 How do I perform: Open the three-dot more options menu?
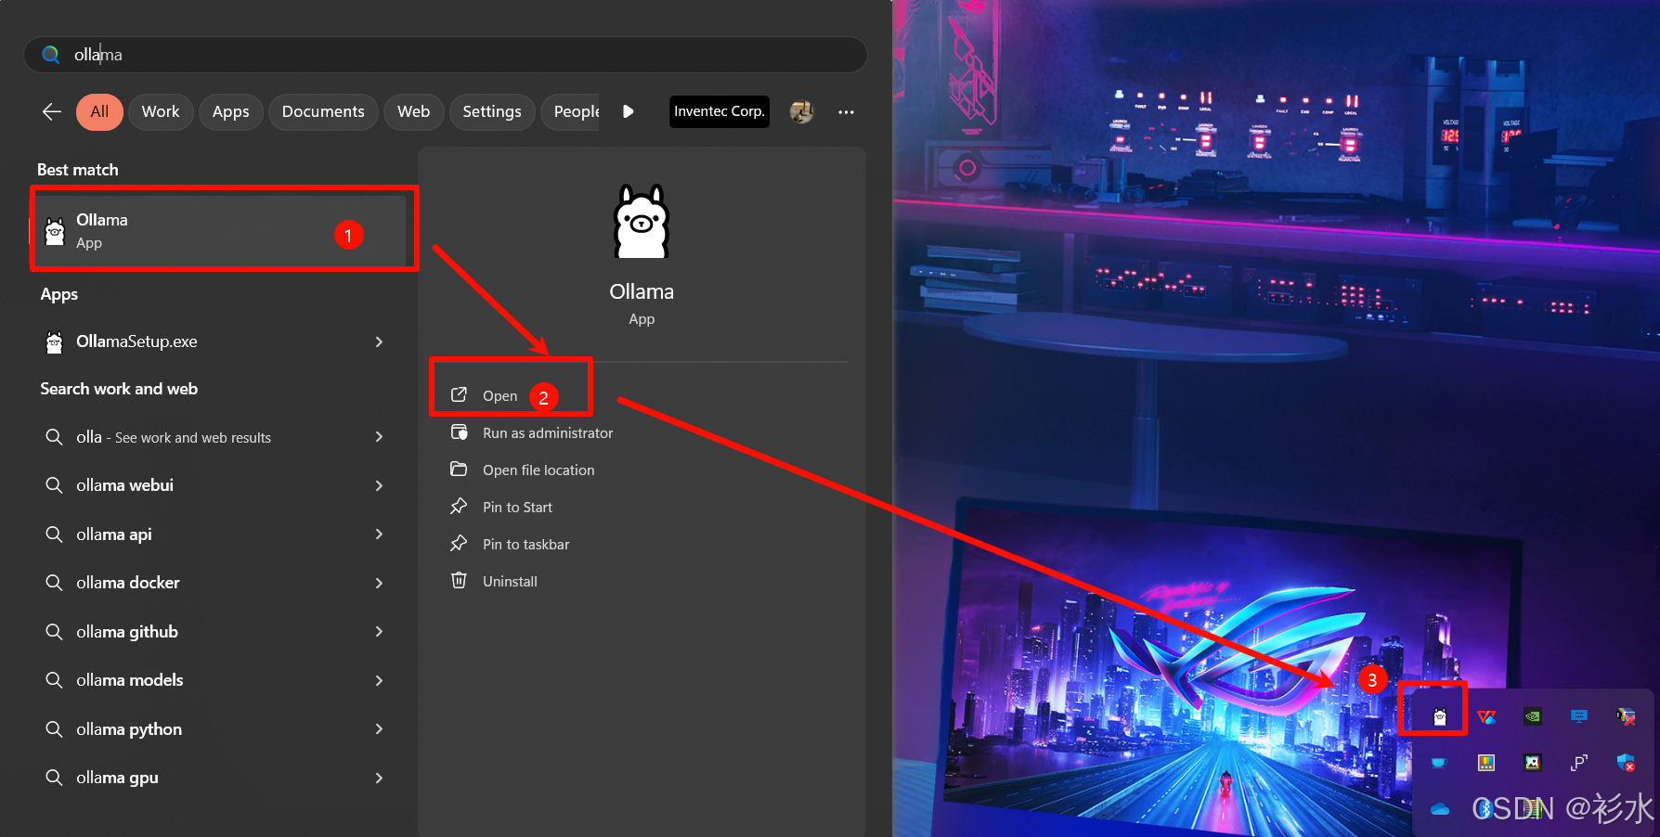pos(846,111)
